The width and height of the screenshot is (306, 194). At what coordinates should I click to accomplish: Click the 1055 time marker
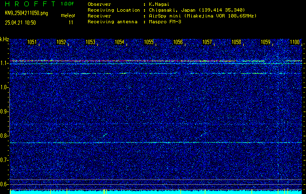149,42
